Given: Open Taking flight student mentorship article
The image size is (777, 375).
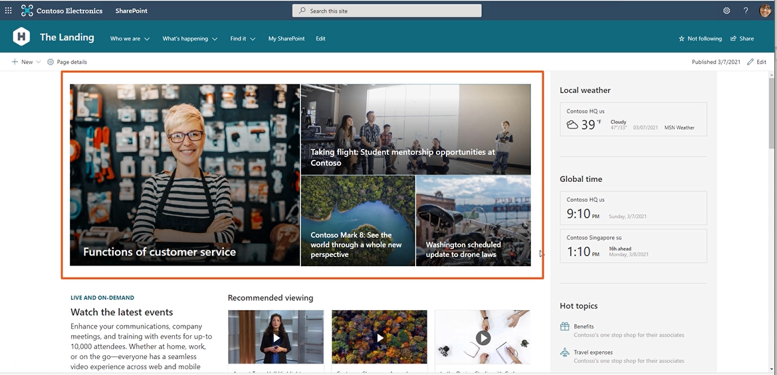Looking at the screenshot, I should tap(416, 129).
